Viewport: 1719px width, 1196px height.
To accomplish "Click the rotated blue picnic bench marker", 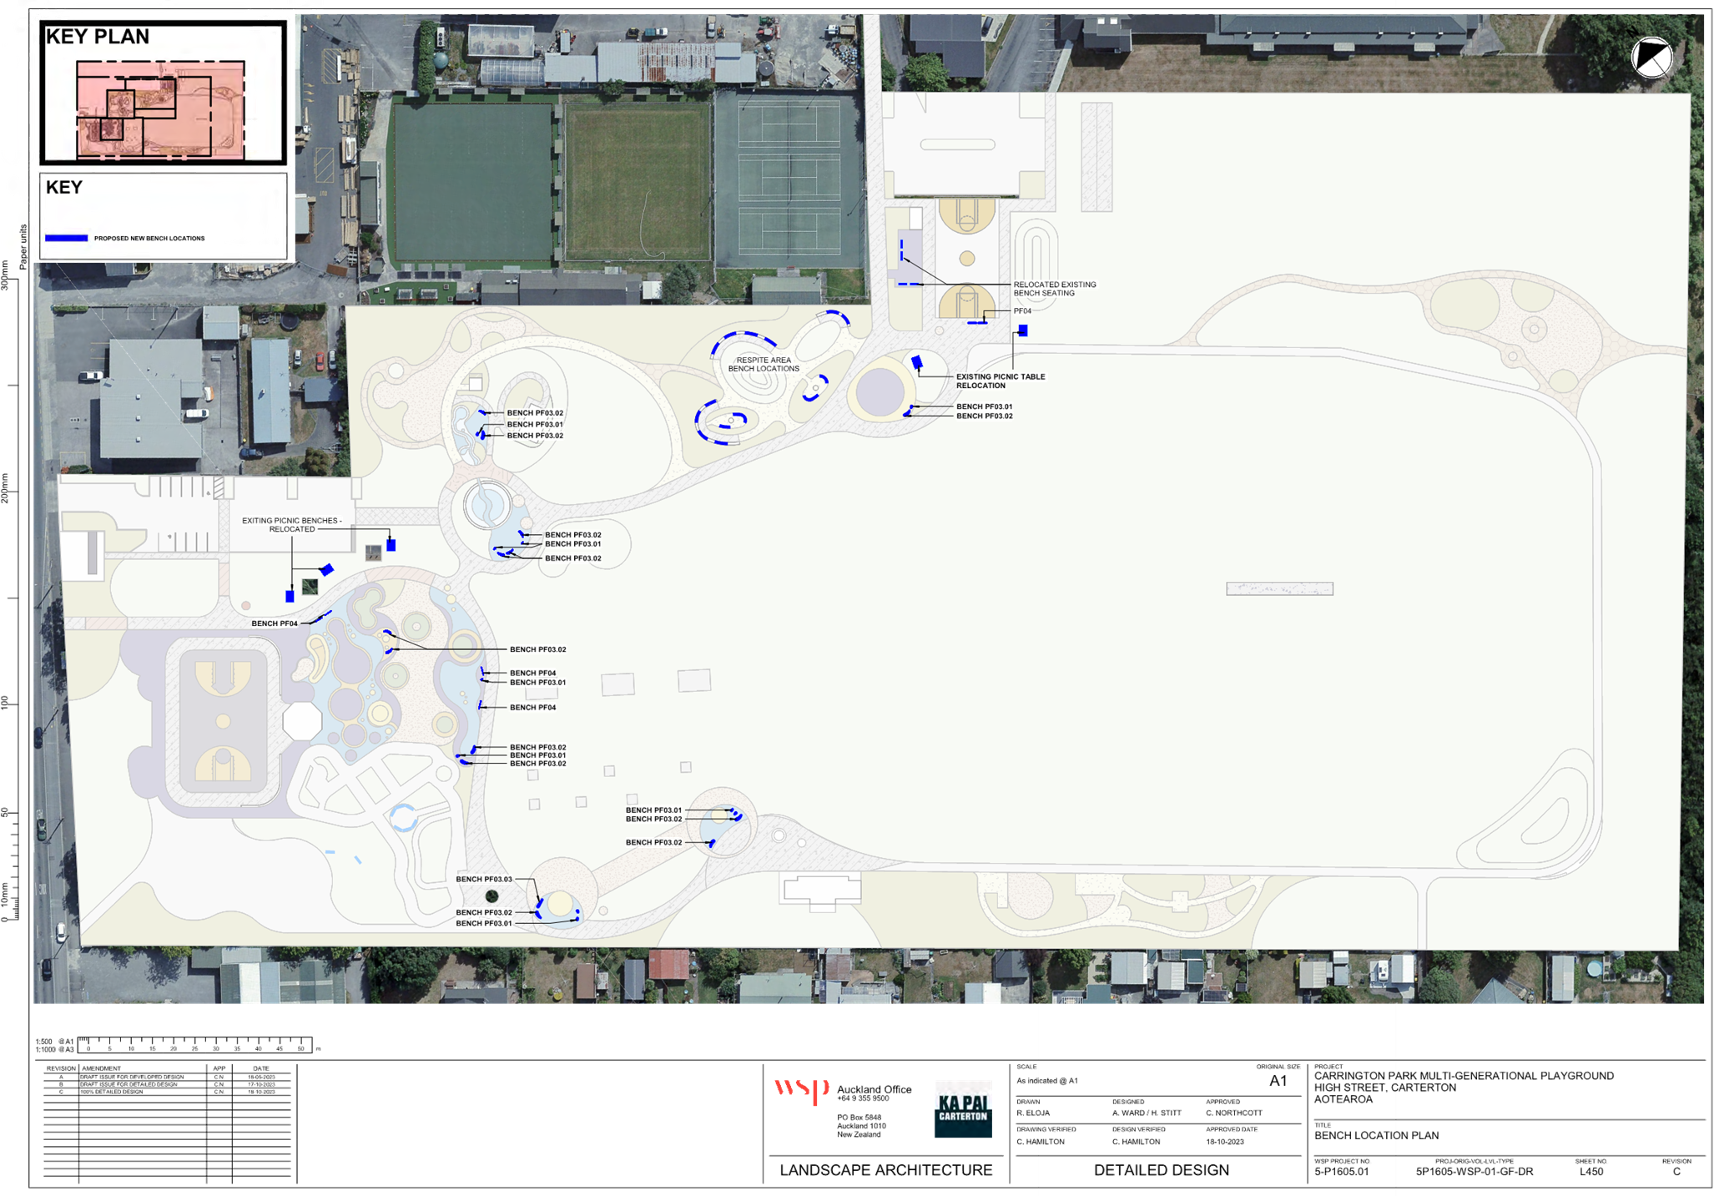I will pos(327,569).
